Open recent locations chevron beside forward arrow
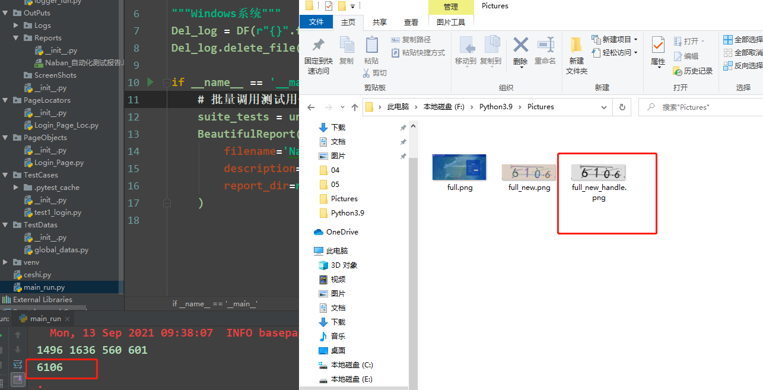Image resolution: width=763 pixels, height=390 pixels. pos(342,107)
